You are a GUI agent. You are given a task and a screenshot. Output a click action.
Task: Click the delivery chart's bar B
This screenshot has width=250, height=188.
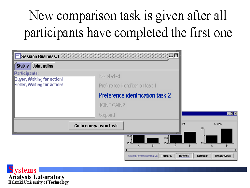[x=227, y=136]
